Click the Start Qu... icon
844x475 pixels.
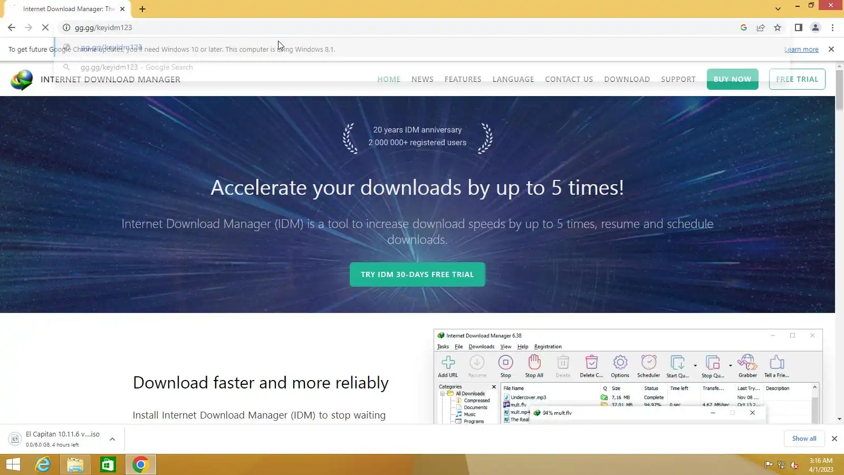pos(677,366)
